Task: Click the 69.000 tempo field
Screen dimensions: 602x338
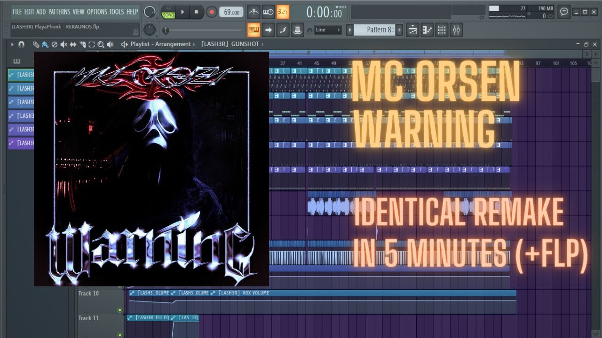Action: [232, 12]
